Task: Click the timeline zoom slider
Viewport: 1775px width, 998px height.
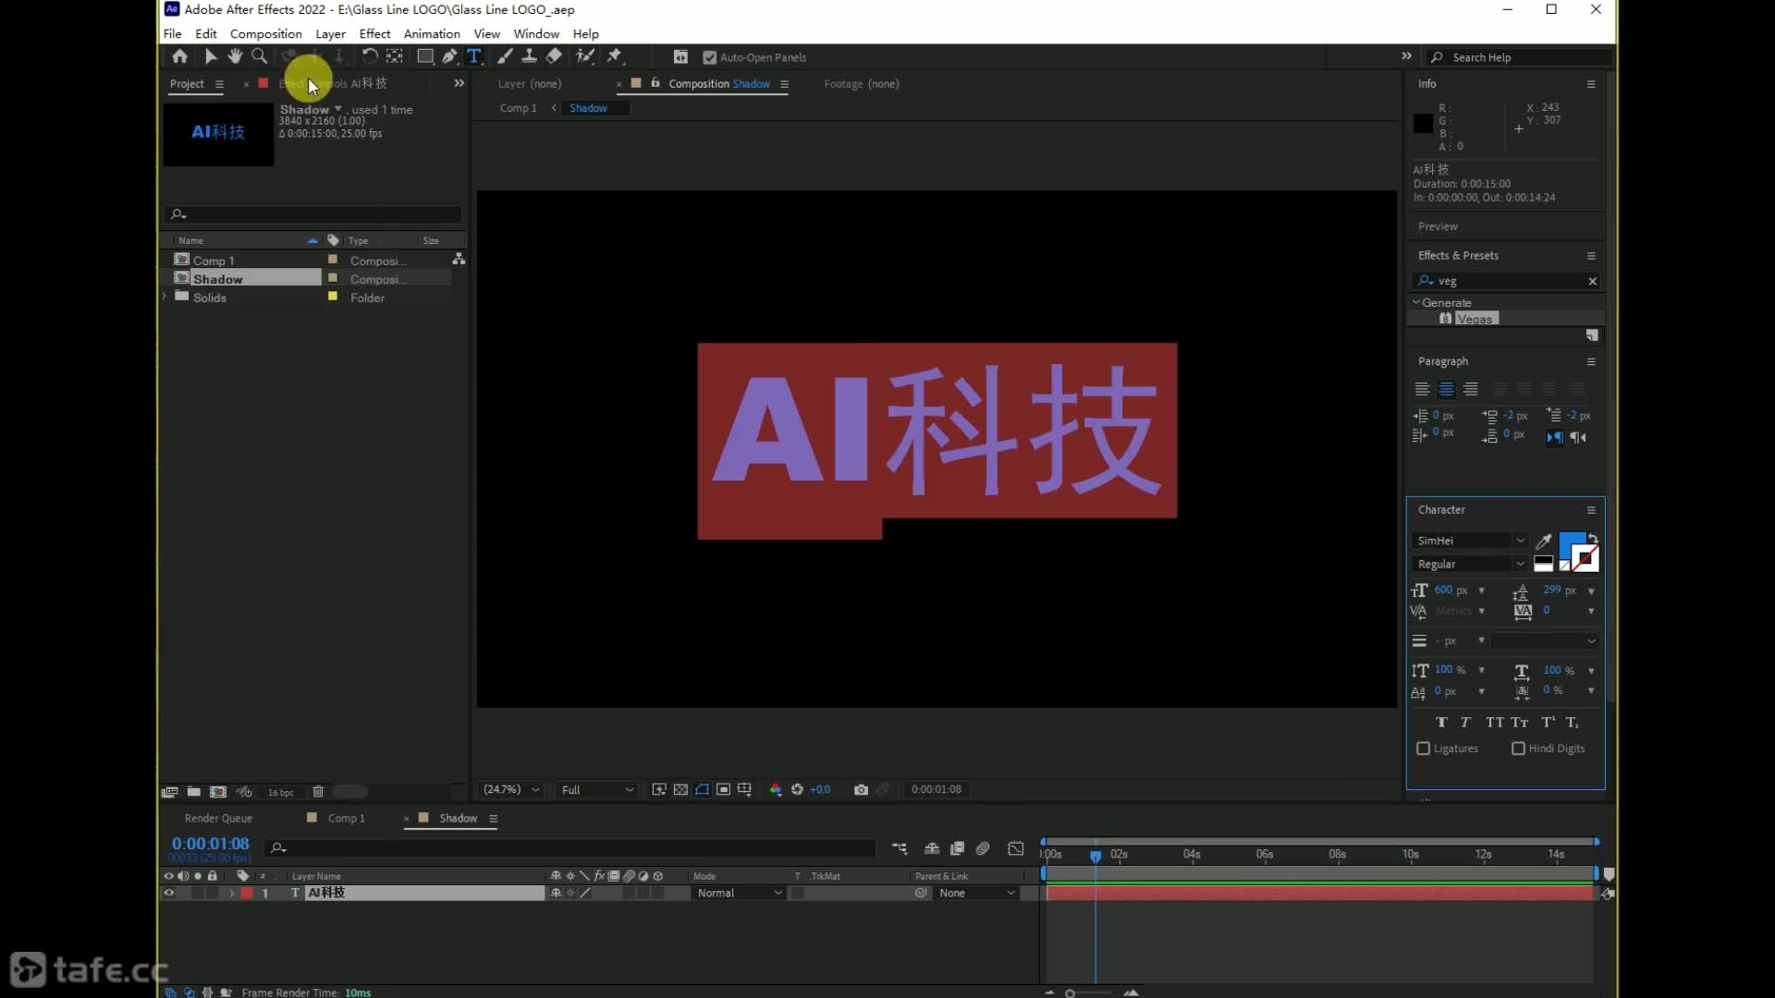Action: coord(1090,993)
